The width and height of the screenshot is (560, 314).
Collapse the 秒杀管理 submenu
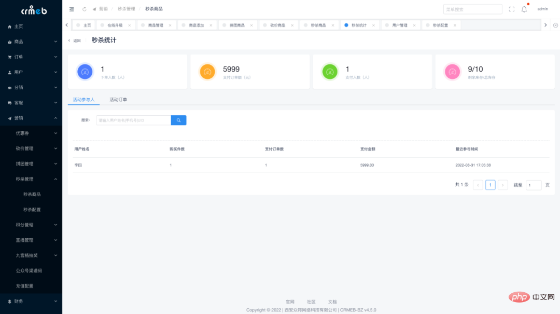[31, 179]
